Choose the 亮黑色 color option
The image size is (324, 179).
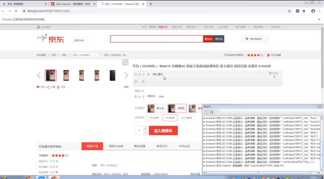177,108
